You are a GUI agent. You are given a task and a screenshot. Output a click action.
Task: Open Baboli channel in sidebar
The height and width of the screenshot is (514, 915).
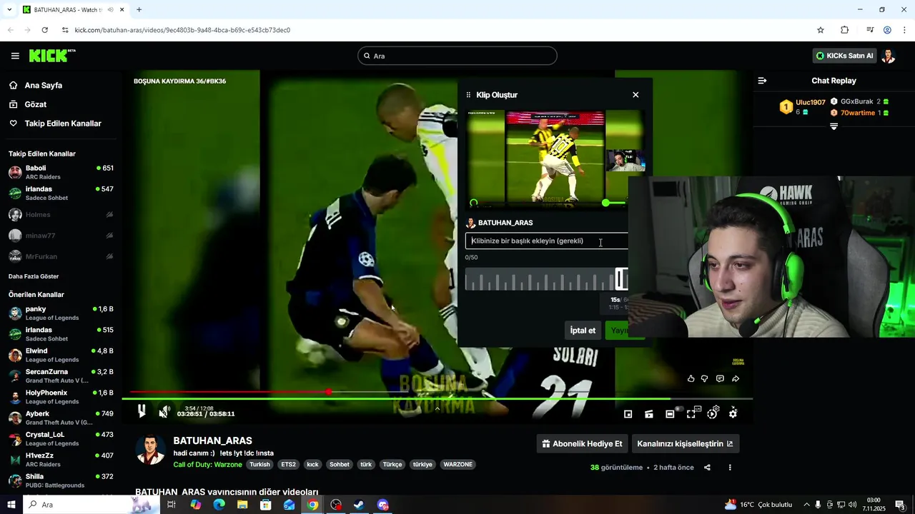[61, 172]
